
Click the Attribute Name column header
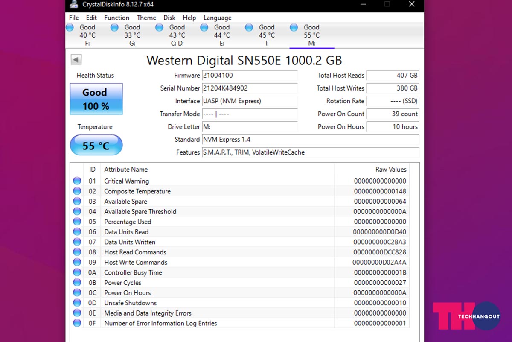point(218,170)
